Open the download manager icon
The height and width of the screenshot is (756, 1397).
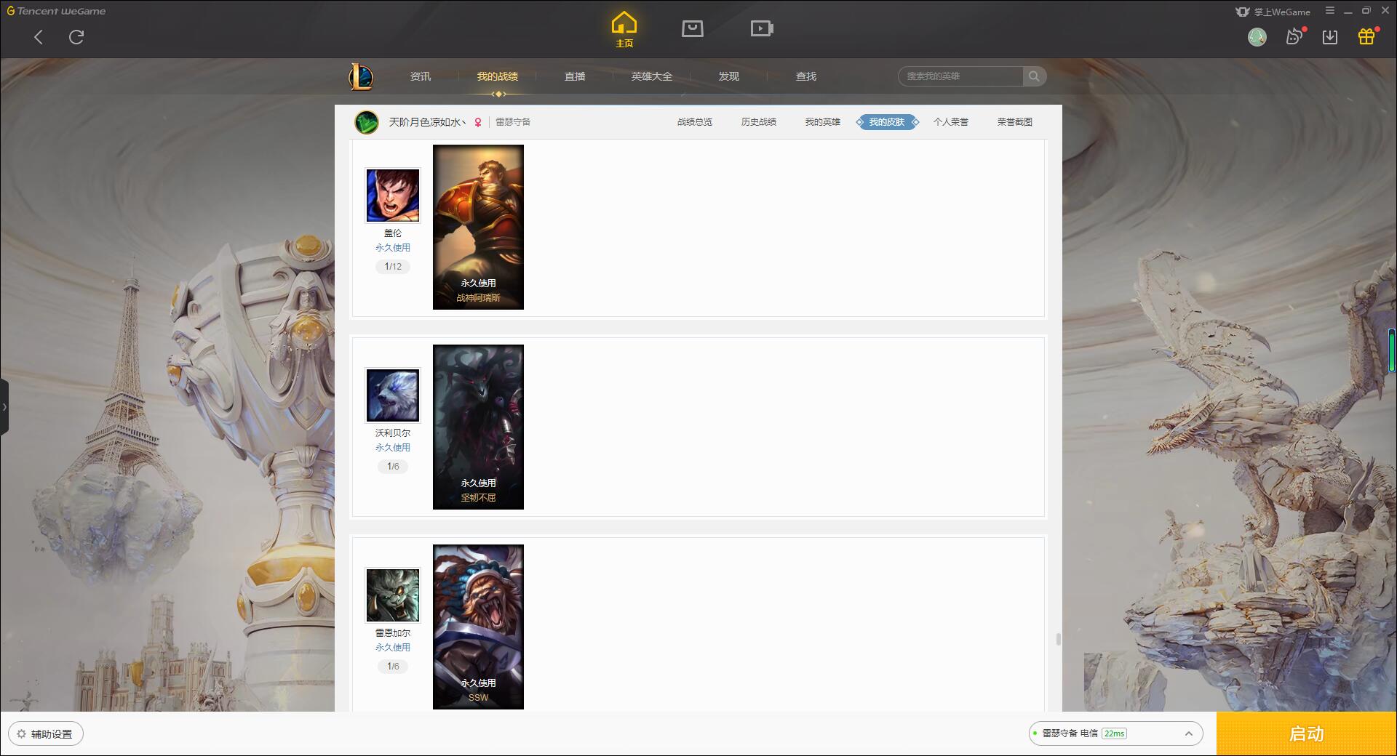pyautogui.click(x=1330, y=37)
